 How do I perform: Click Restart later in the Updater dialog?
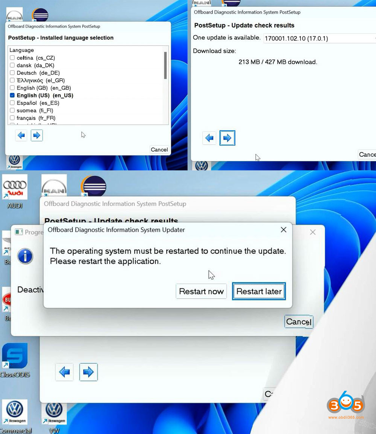(x=259, y=291)
